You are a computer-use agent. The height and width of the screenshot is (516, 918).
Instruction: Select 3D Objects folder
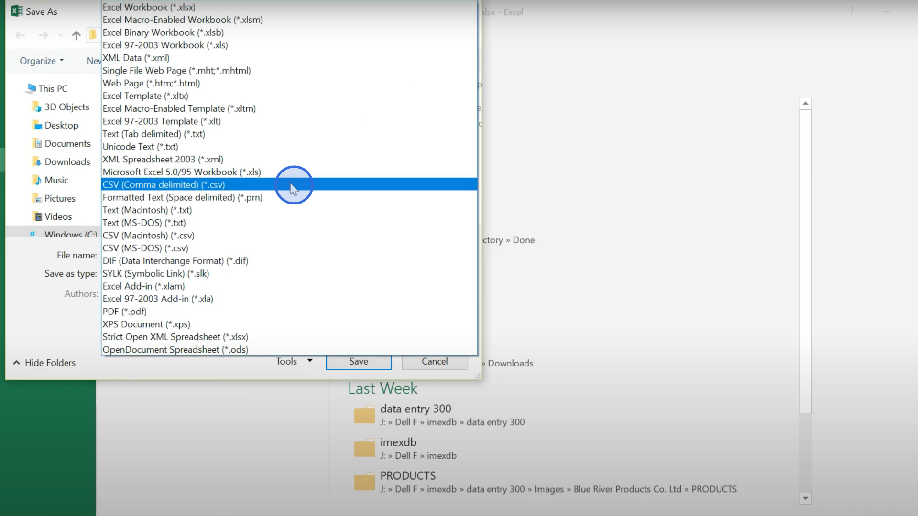(x=67, y=107)
